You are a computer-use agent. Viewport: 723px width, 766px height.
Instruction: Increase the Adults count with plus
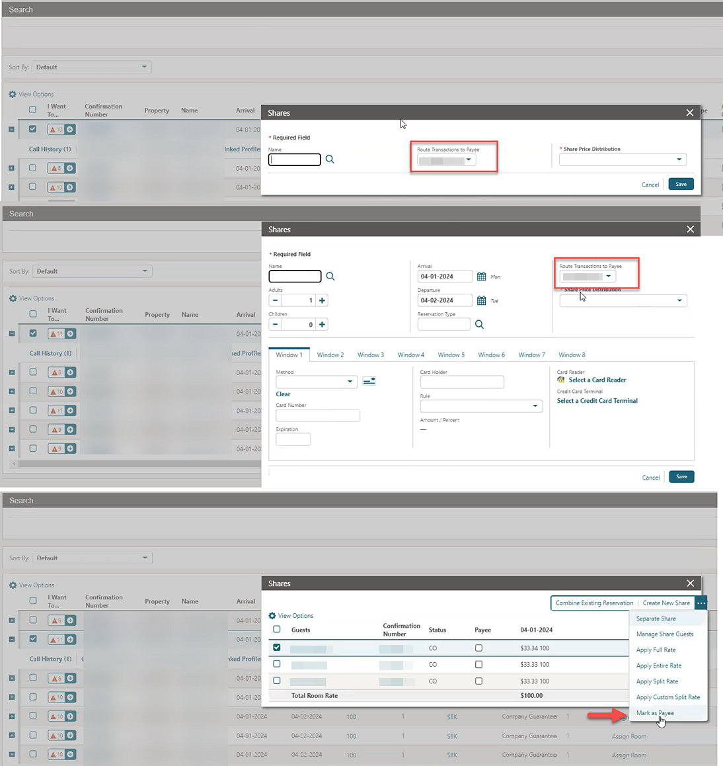tap(323, 300)
